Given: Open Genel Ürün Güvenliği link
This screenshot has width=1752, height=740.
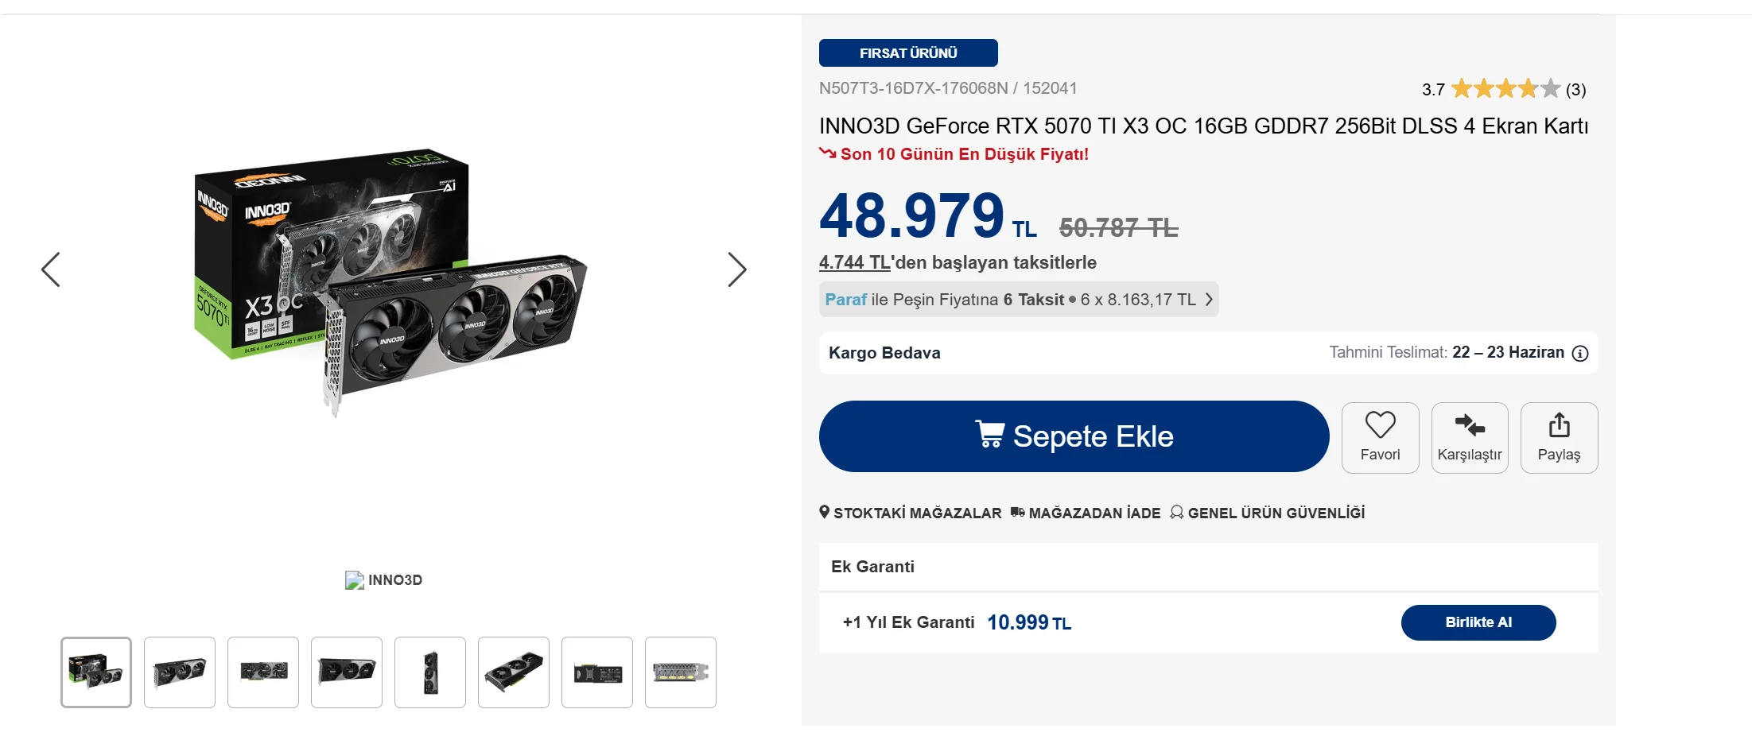Looking at the screenshot, I should click(x=1268, y=513).
